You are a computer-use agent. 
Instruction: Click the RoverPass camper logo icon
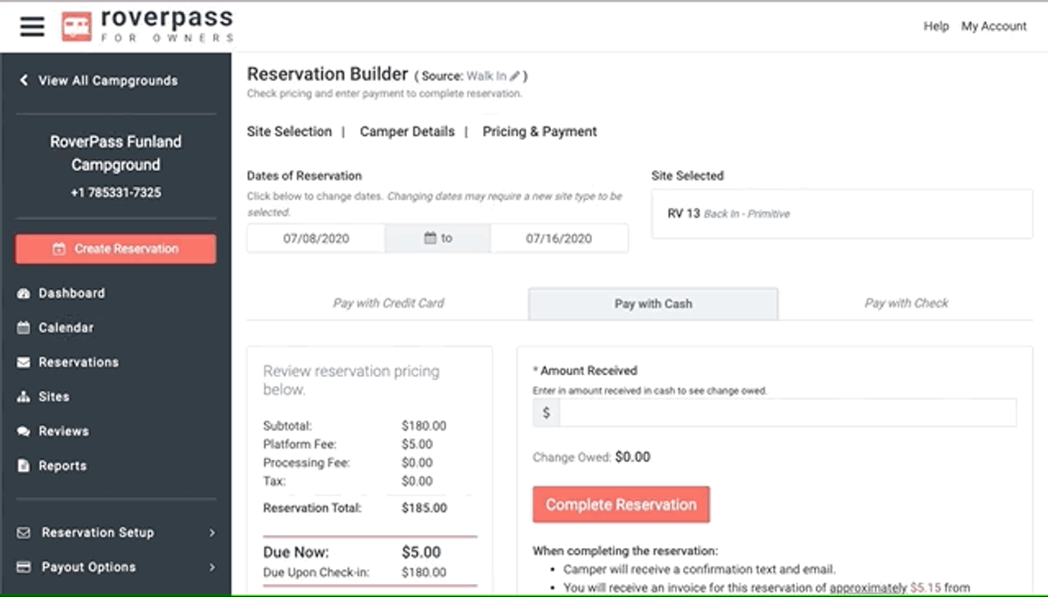77,26
